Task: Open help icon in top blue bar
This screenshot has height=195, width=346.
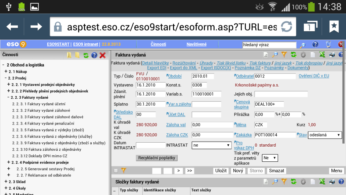Action: (x=315, y=45)
